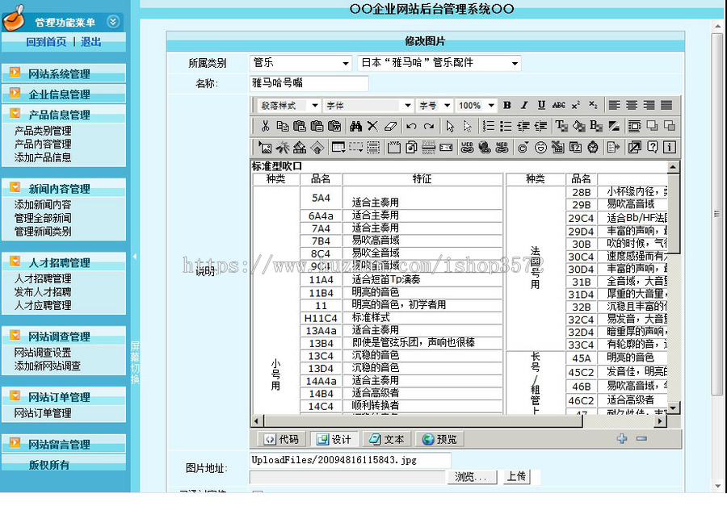Paste from Word icon
The width and height of the screenshot is (727, 527).
334,126
